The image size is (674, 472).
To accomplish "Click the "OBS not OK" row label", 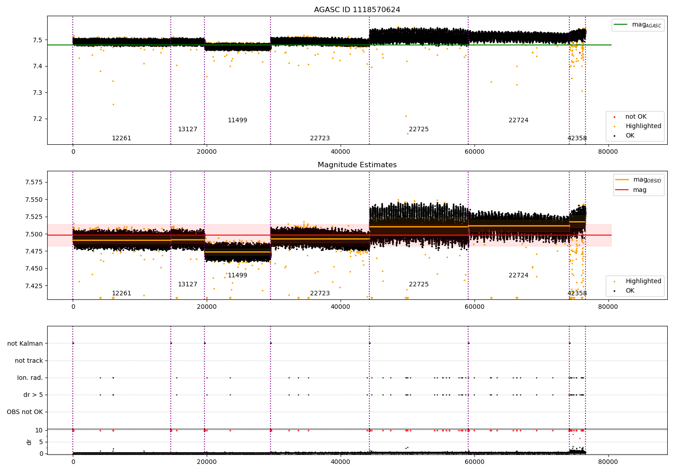I will (x=25, y=412).
